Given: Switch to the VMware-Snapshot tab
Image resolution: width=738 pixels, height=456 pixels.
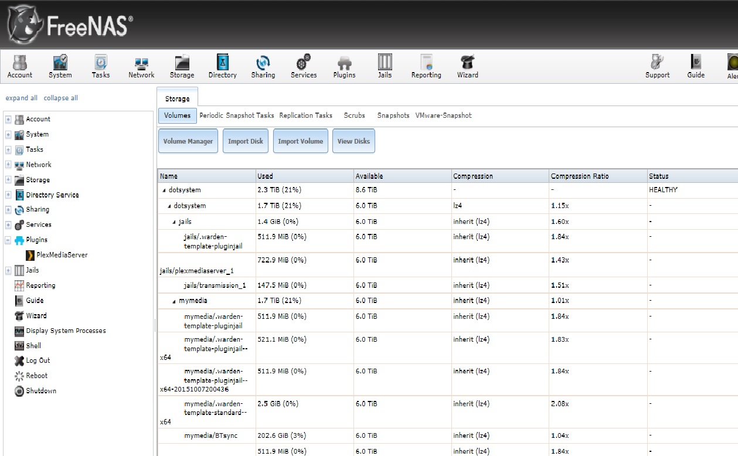Looking at the screenshot, I should point(443,115).
